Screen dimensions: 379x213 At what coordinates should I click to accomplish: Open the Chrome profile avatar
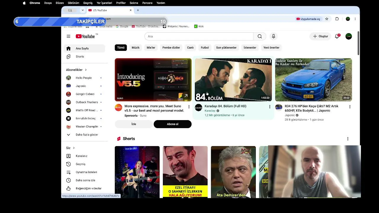(348, 19)
